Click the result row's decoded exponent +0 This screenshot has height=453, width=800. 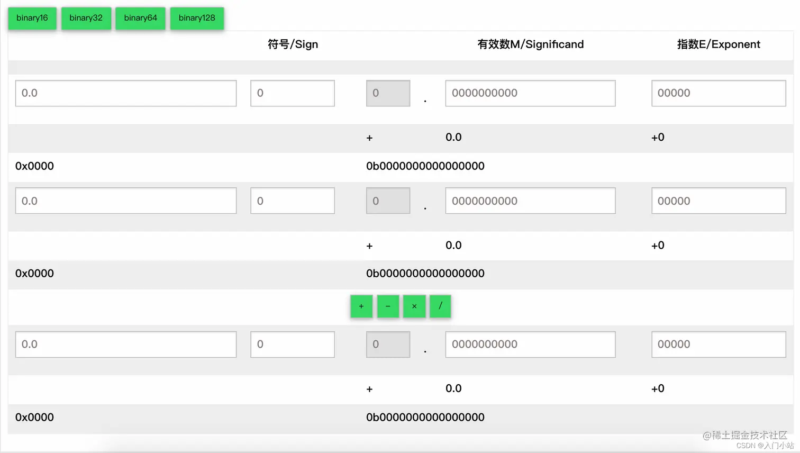(x=658, y=388)
